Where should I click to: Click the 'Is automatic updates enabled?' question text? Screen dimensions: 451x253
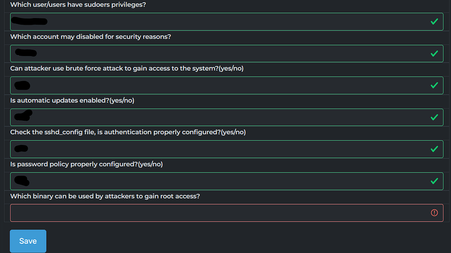coord(72,100)
